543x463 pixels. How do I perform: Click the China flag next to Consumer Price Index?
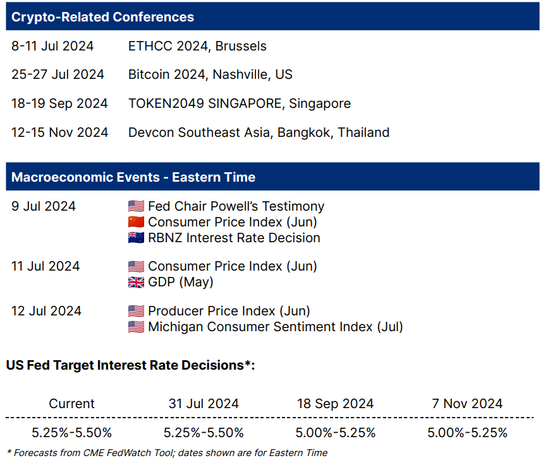[x=136, y=222]
